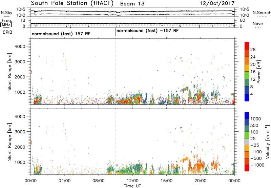The image size is (271, 188).
Task: Click 'Slant Range [km]' label of velocity panel
Action: coord(9,142)
